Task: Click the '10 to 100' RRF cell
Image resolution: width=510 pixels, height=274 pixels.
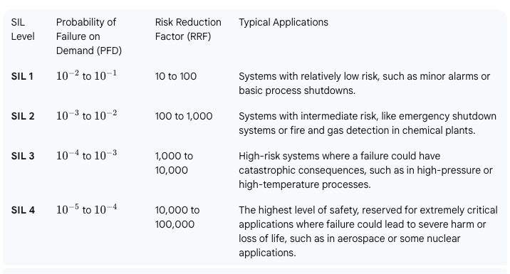Action: [x=176, y=76]
